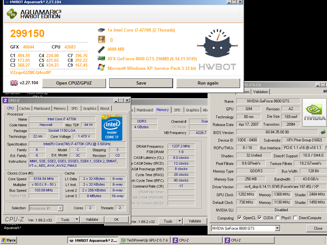This screenshot has height=245, width=327.
Task: Click the Windows logo icon beside Windows XP
Action: pos(101,68)
